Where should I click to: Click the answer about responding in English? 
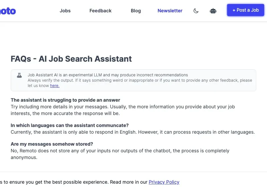point(132,132)
